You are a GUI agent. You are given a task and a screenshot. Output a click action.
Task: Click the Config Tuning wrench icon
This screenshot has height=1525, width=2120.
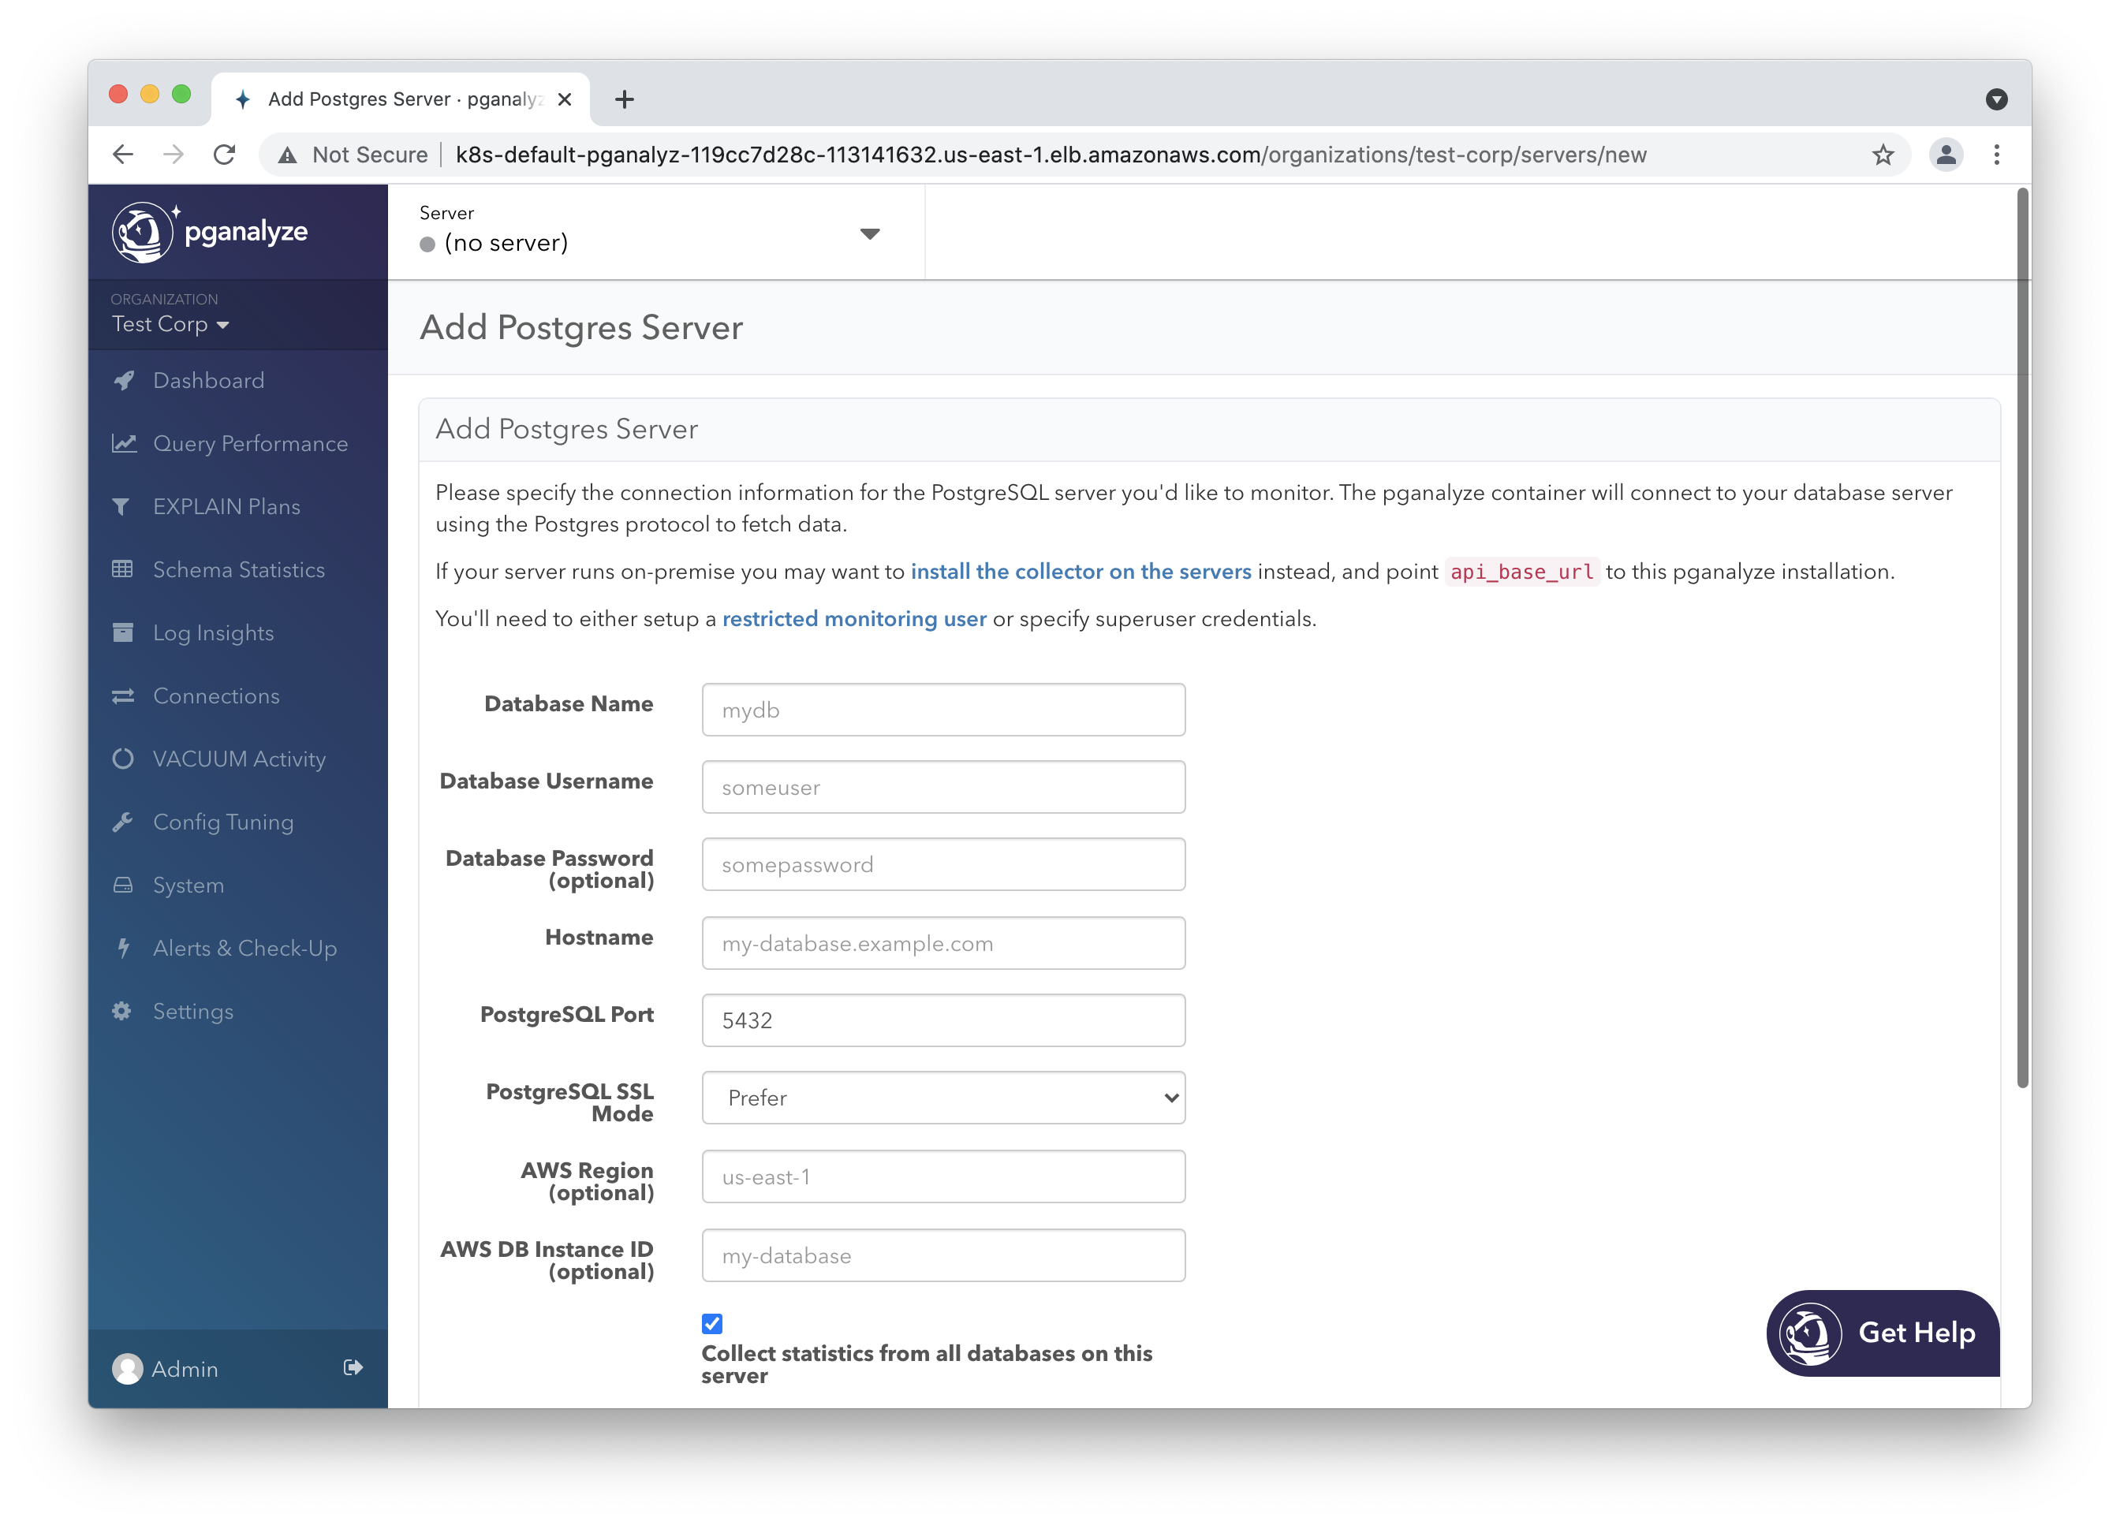122,822
